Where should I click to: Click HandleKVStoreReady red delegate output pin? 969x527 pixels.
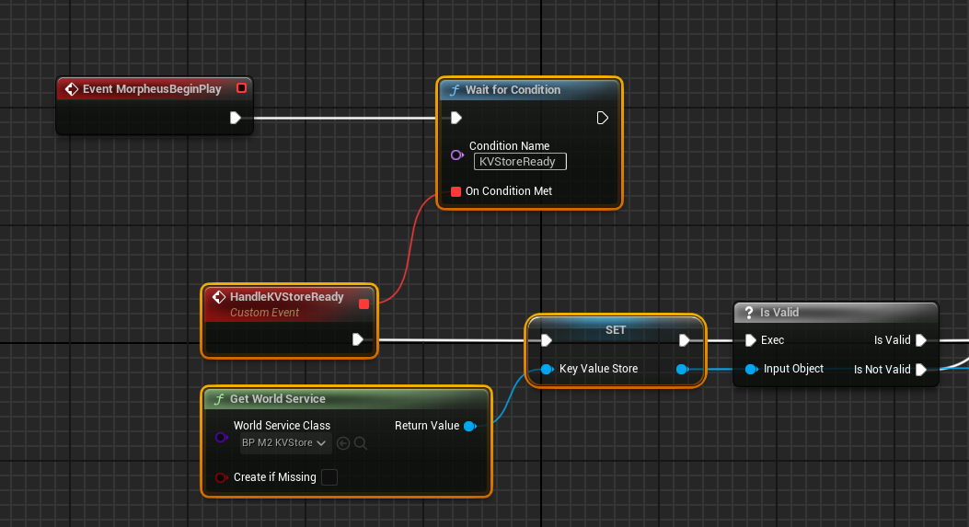pos(364,304)
